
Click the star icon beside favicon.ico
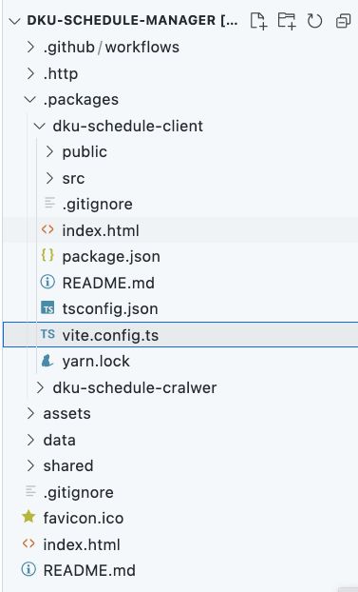tap(28, 517)
